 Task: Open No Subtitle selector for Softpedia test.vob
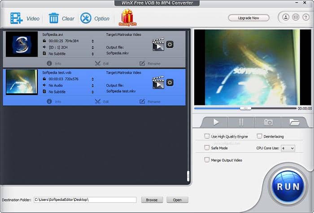[92, 91]
